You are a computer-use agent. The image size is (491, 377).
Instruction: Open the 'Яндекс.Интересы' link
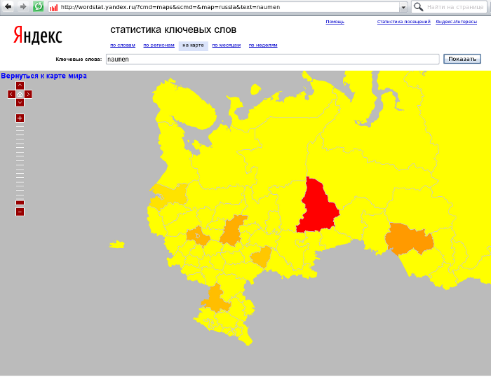coord(456,22)
